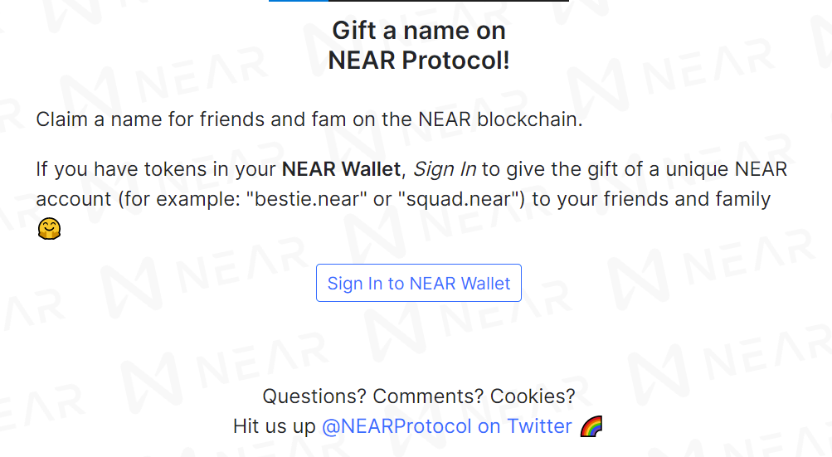Click the italic 'Sign In' text in paragraph
832x457 pixels.
coord(445,169)
